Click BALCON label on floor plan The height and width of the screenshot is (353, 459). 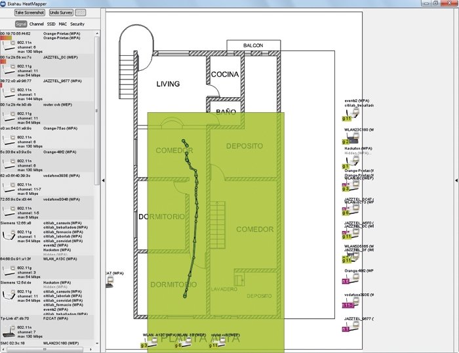[x=253, y=45]
